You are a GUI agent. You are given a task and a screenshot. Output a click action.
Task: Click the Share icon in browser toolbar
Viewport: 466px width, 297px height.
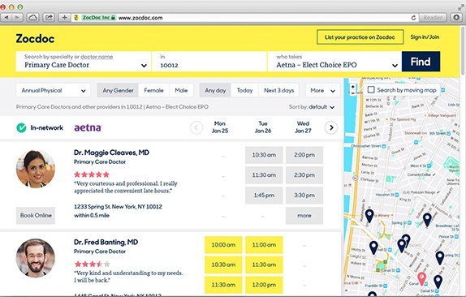[x=49, y=18]
